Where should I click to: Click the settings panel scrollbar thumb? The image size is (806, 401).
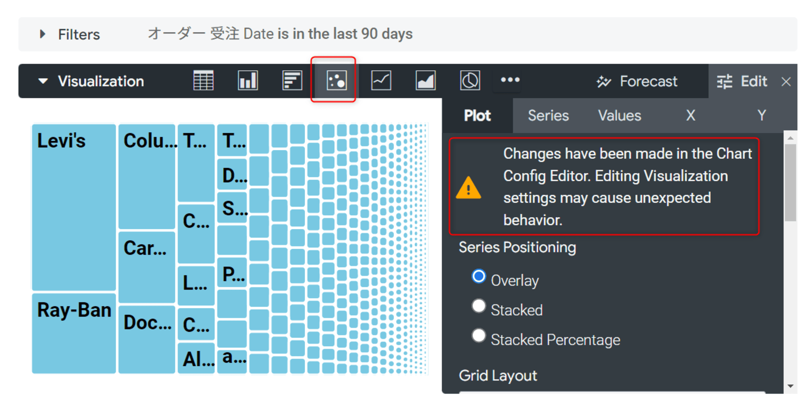[790, 183]
